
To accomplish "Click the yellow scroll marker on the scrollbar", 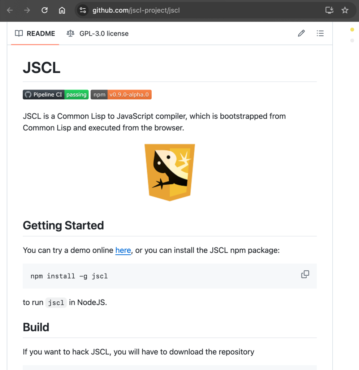I will 352,29.
